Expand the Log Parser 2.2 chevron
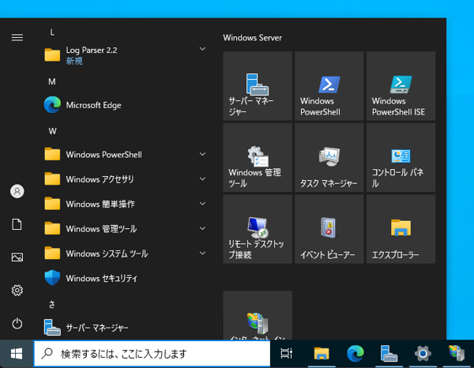474x368 pixels. click(x=202, y=49)
